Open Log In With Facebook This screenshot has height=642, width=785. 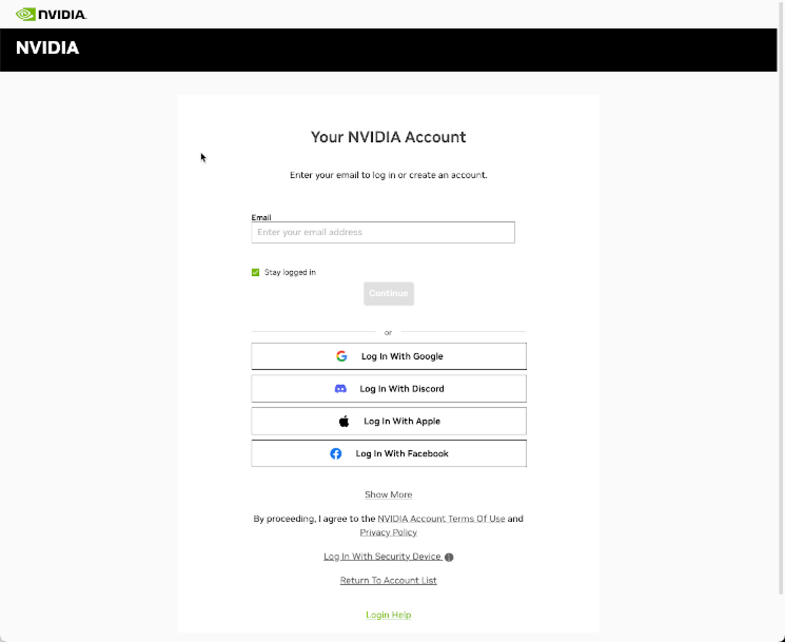(388, 453)
